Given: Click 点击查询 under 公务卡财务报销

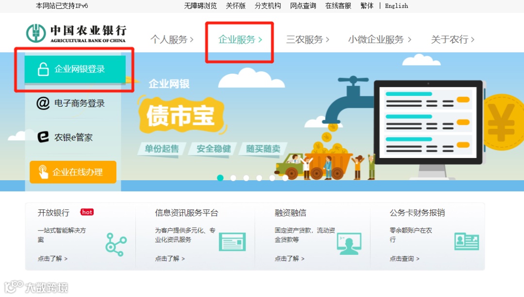Looking at the screenshot, I should coord(404,259).
